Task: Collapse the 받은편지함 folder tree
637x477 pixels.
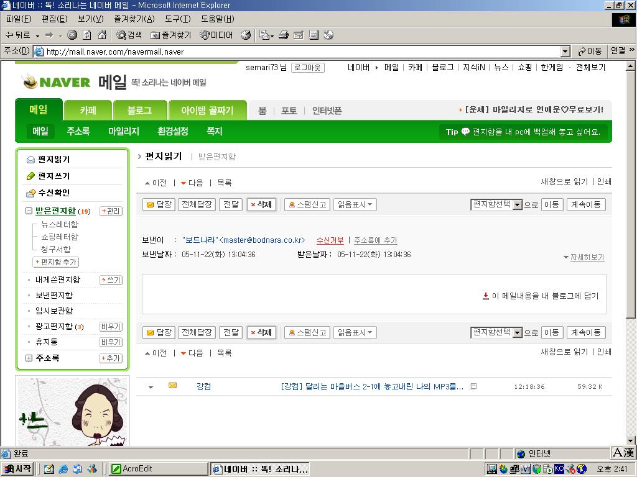Action: pos(29,211)
